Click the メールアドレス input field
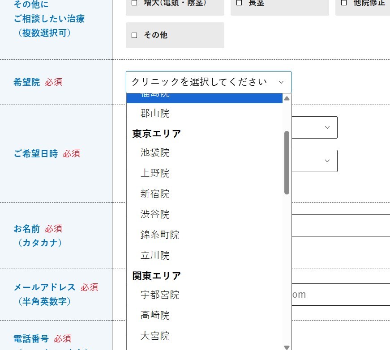 click(x=341, y=295)
